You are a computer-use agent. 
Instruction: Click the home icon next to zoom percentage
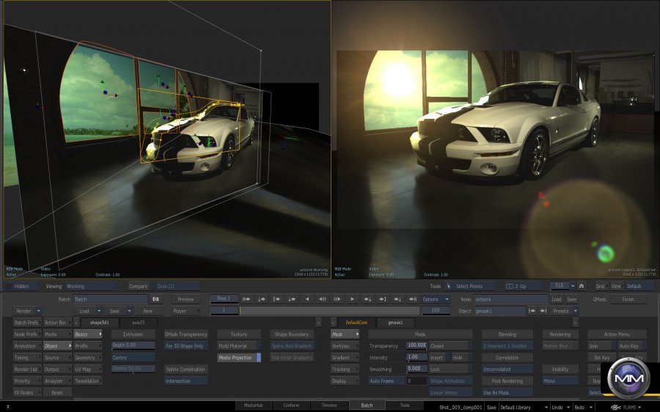coord(582,286)
